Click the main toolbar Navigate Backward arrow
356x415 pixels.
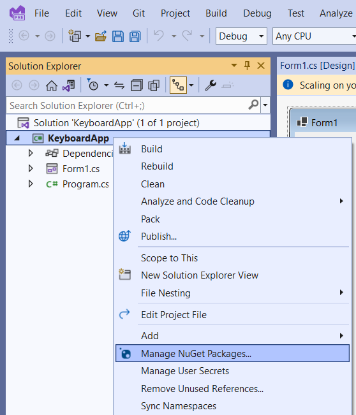[x=24, y=36]
